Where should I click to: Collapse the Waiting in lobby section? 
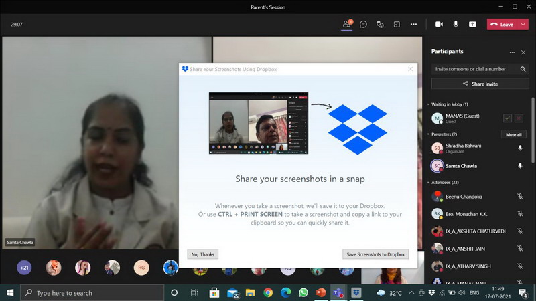(428, 104)
